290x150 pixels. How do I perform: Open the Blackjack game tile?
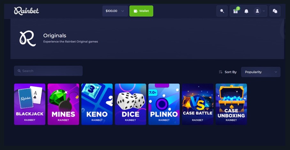click(30, 104)
